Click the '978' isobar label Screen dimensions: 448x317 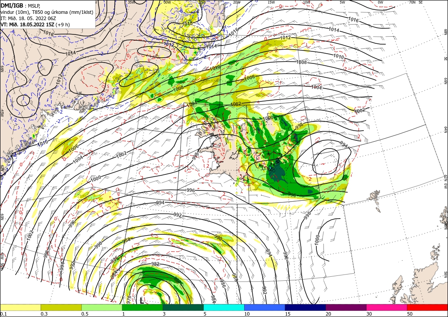click(x=129, y=300)
